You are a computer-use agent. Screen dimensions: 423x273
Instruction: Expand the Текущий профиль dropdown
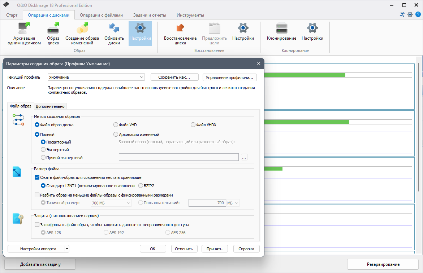pos(96,77)
